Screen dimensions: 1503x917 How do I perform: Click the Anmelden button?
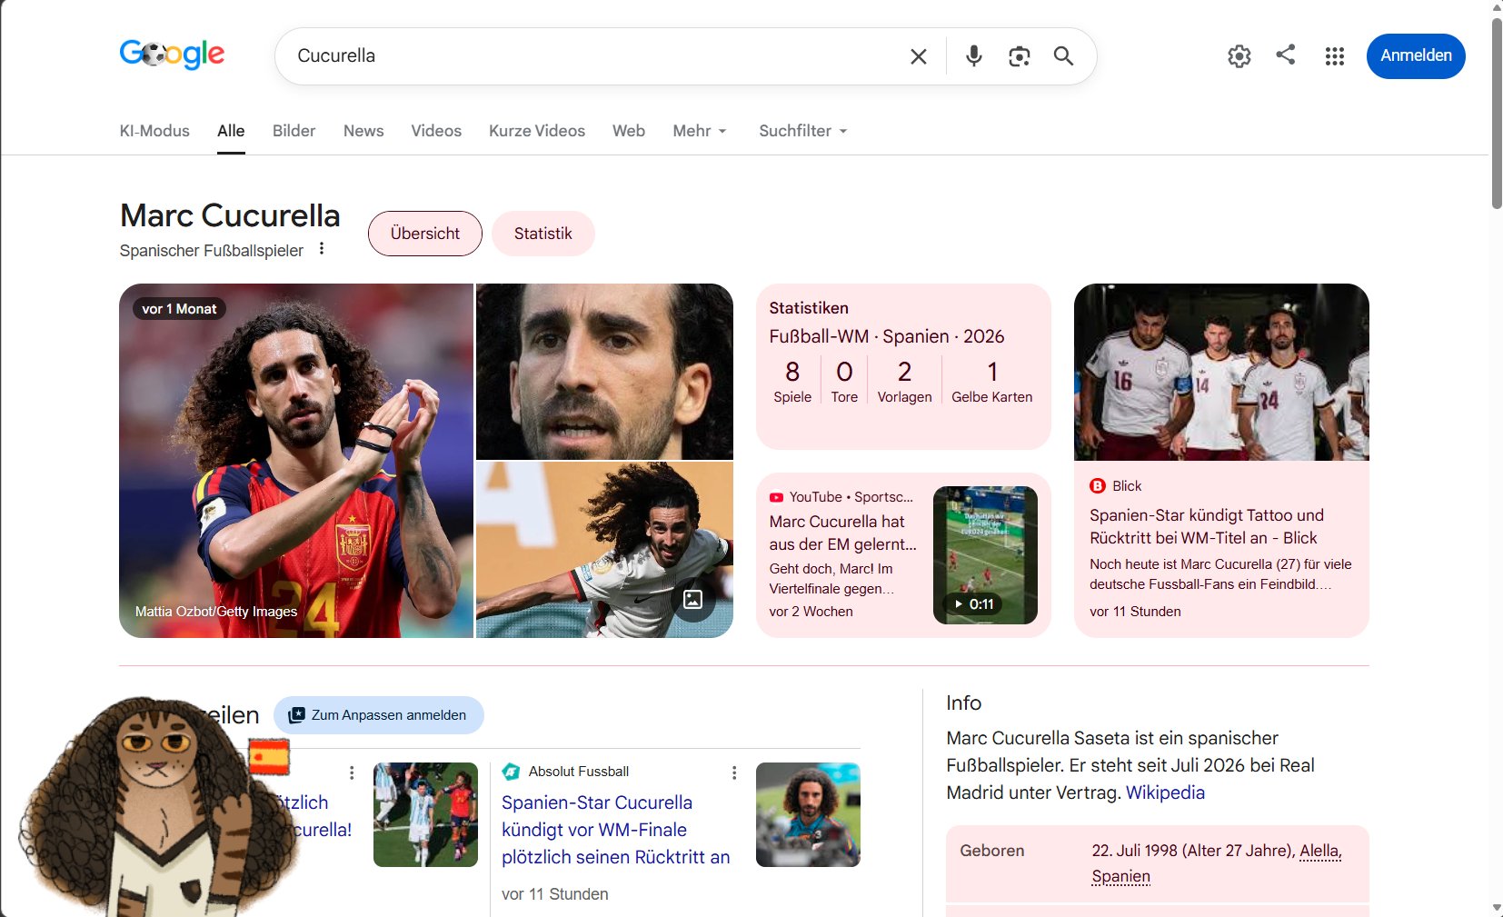1416,56
